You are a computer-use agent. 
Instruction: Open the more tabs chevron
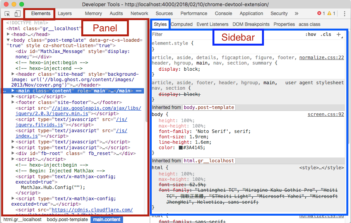[296, 14]
